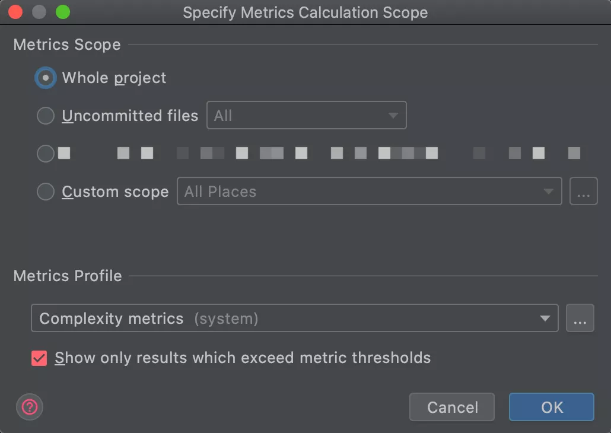
Task: Click the Uncommitted files label text
Action: [x=130, y=116]
